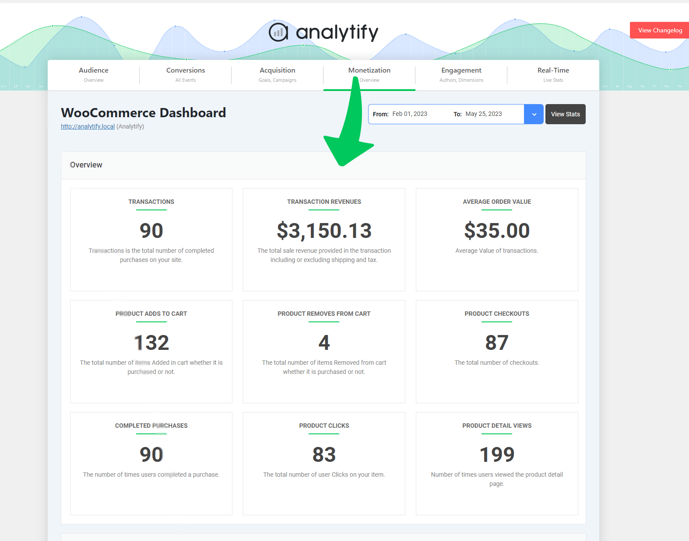The image size is (689, 541).
Task: Select the Monetization tab
Action: point(369,75)
